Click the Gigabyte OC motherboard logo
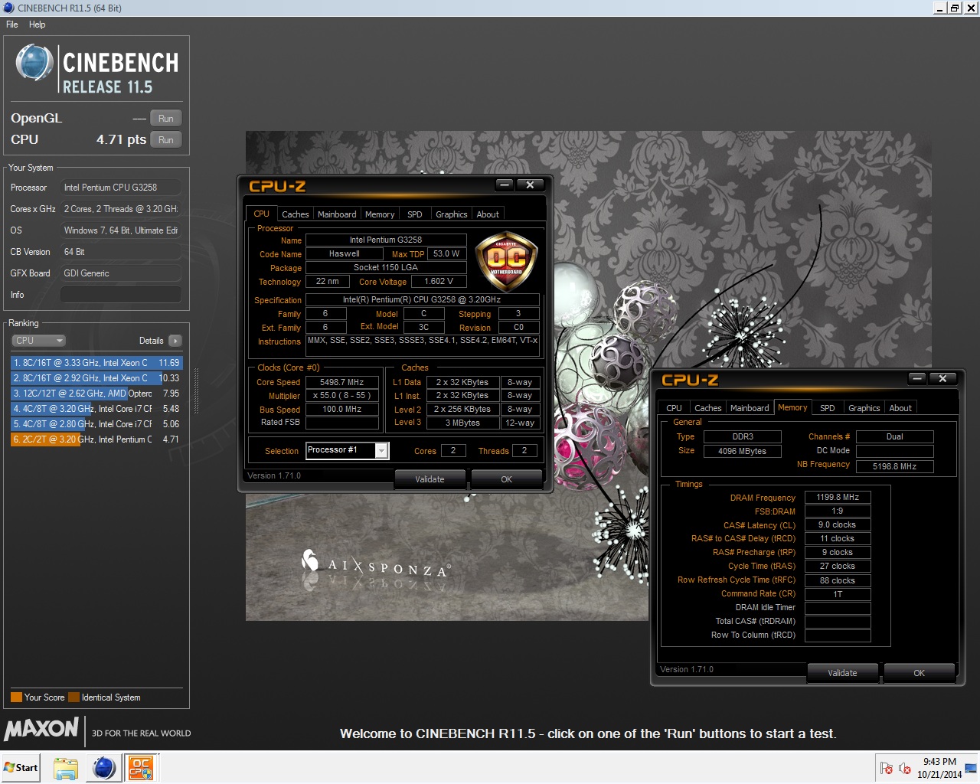This screenshot has width=980, height=784. (x=506, y=263)
